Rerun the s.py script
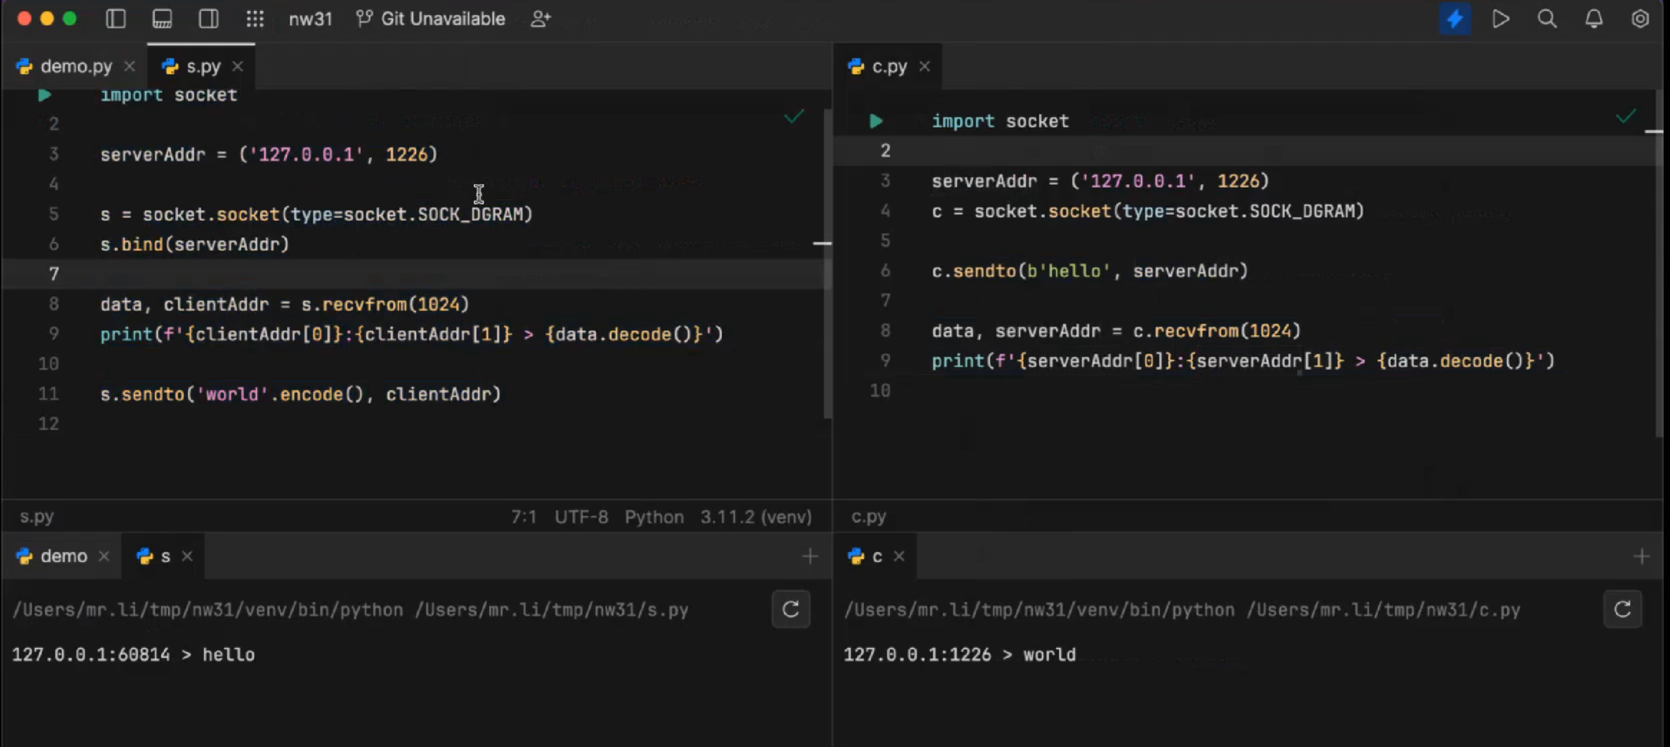Image resolution: width=1670 pixels, height=747 pixels. 791,609
